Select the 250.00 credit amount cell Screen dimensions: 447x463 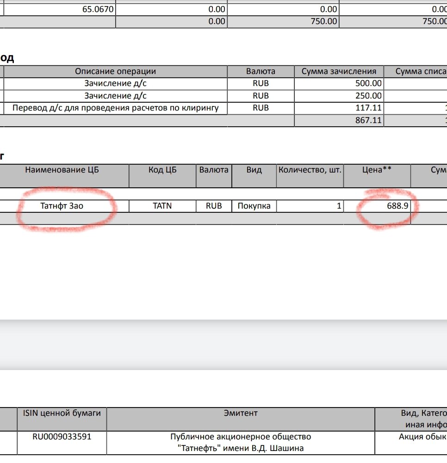point(339,96)
